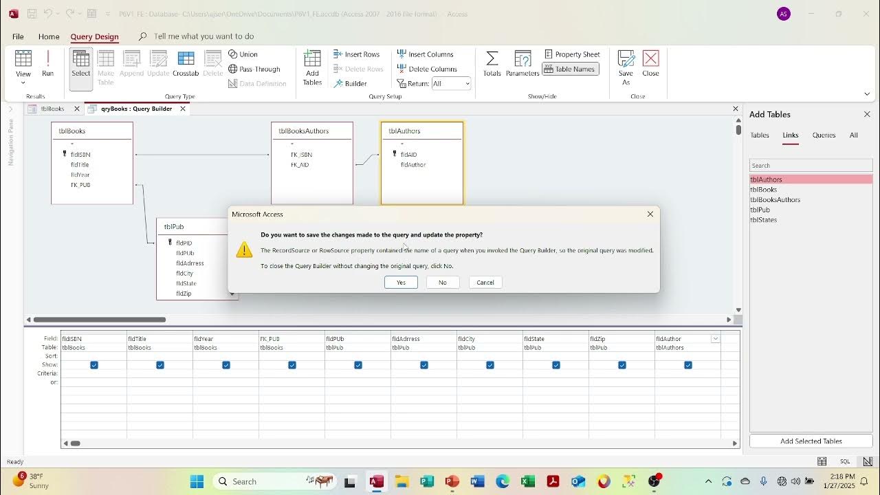Close the Add Tables pane
Screen dimensions: 880x495
(x=867, y=114)
